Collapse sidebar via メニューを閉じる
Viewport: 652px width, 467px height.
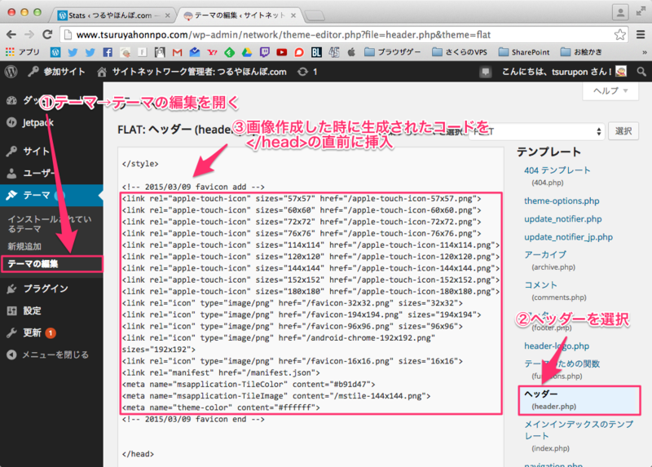(48, 355)
